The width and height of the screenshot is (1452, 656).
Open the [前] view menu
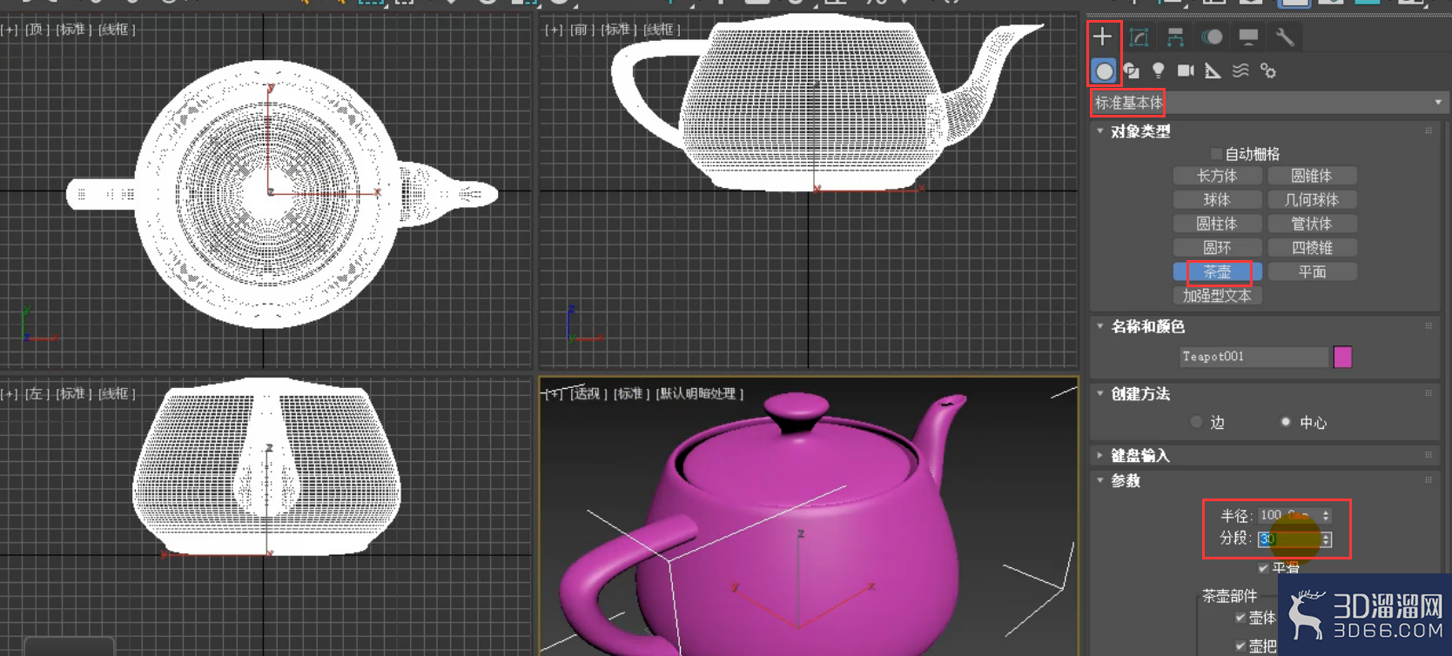point(582,30)
